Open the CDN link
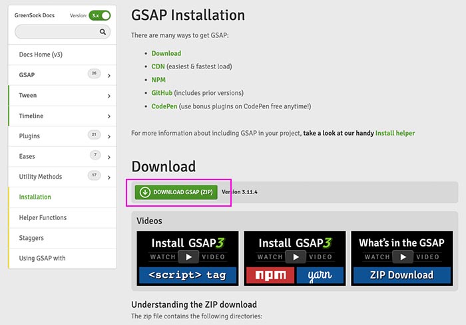466x325 pixels. coord(158,66)
